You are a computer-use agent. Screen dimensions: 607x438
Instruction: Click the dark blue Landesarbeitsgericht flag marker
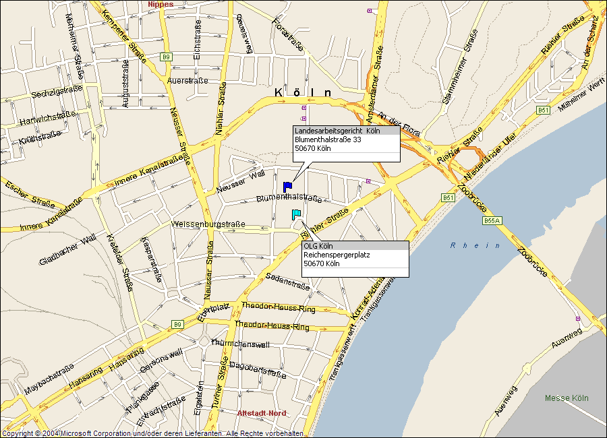287,187
